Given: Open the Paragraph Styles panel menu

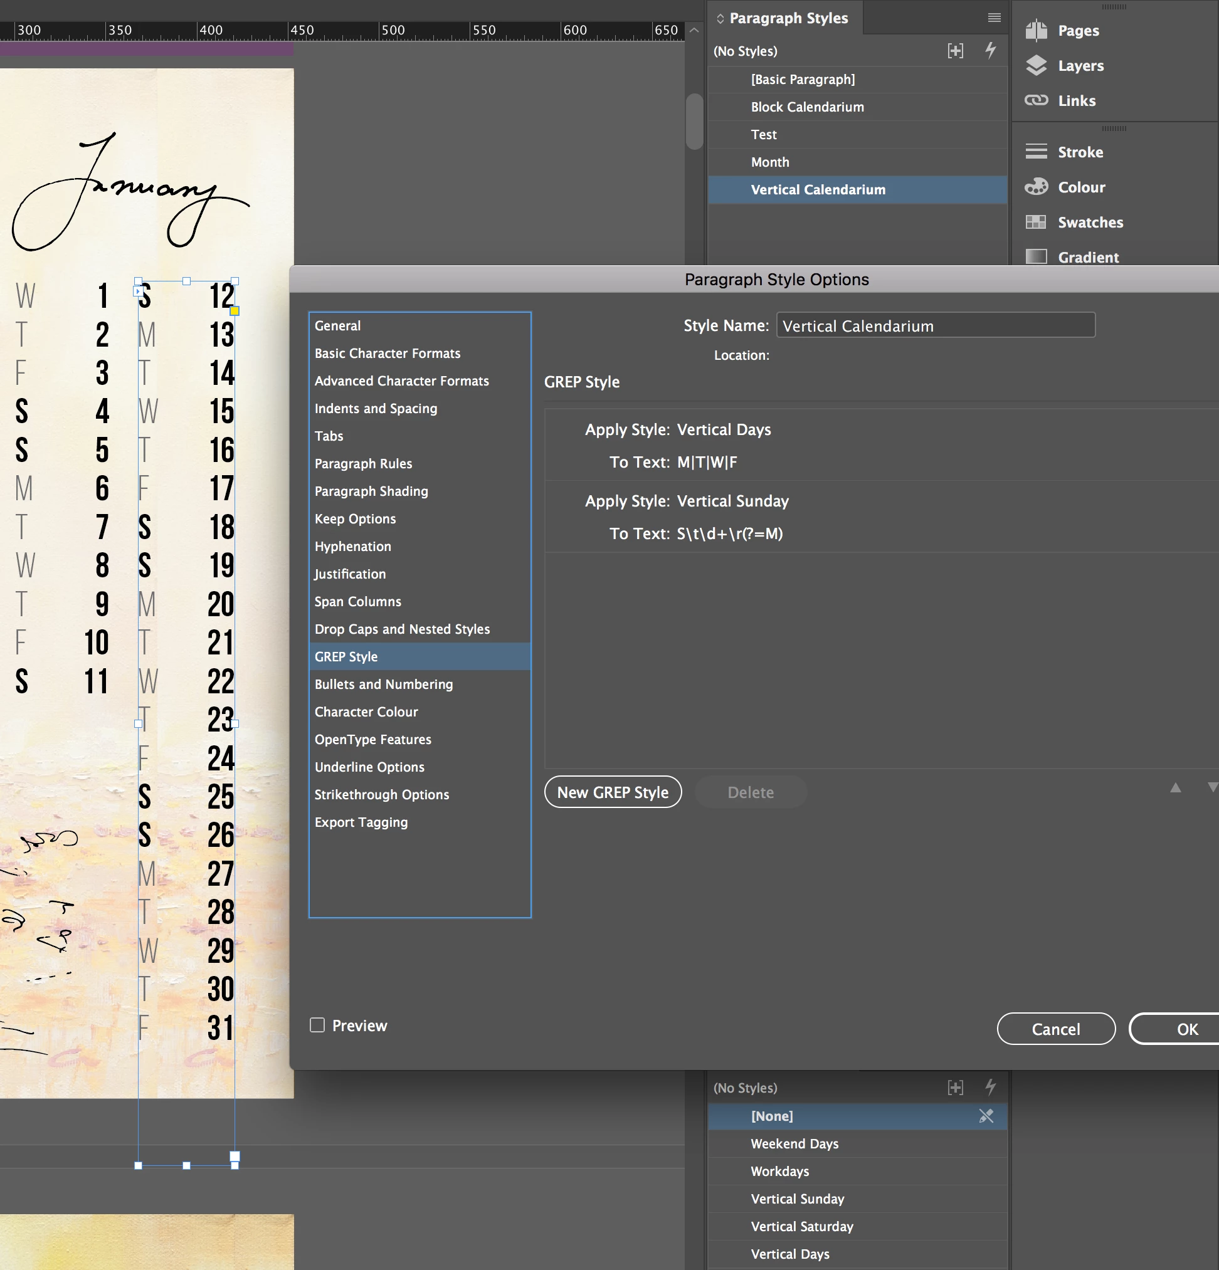Looking at the screenshot, I should 994,18.
